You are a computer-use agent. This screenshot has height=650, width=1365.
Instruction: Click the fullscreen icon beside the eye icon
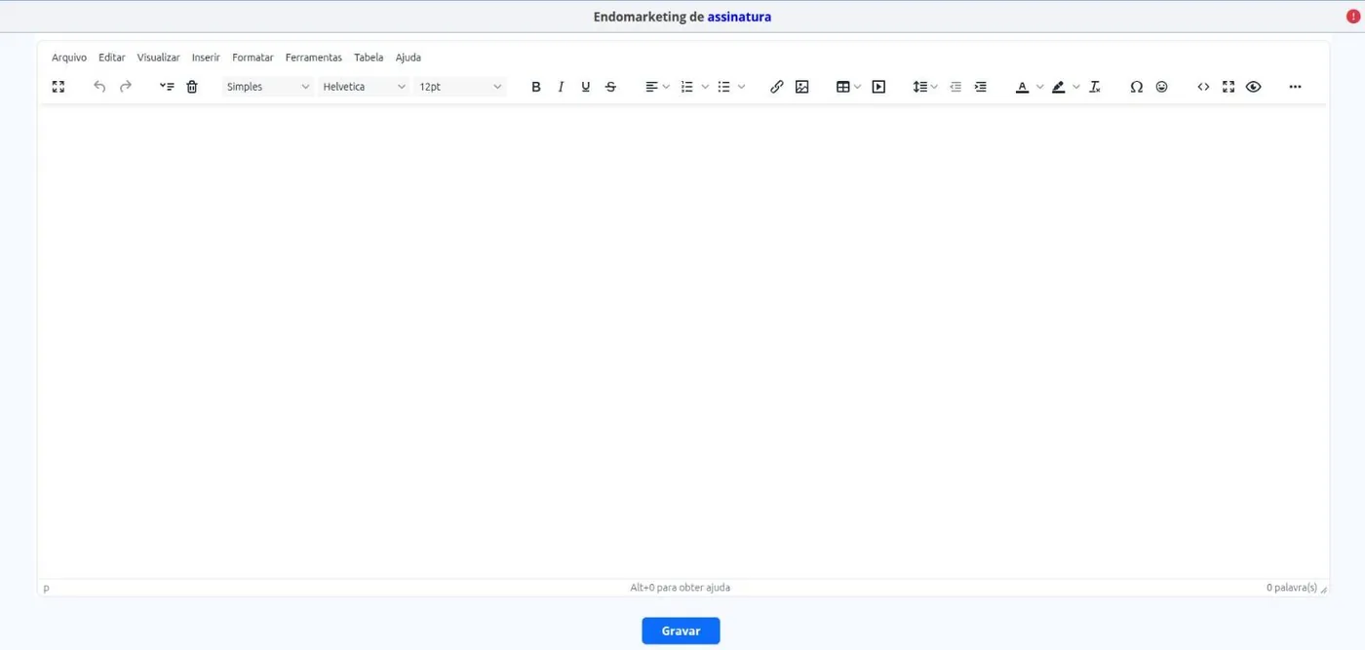(x=1228, y=87)
